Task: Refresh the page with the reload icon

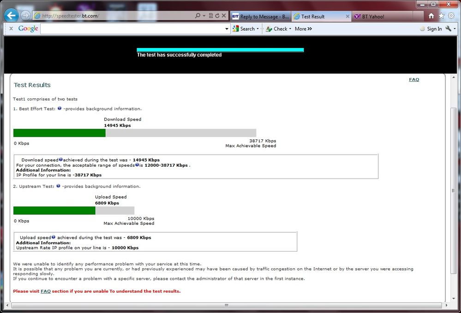Action: tap(216, 15)
